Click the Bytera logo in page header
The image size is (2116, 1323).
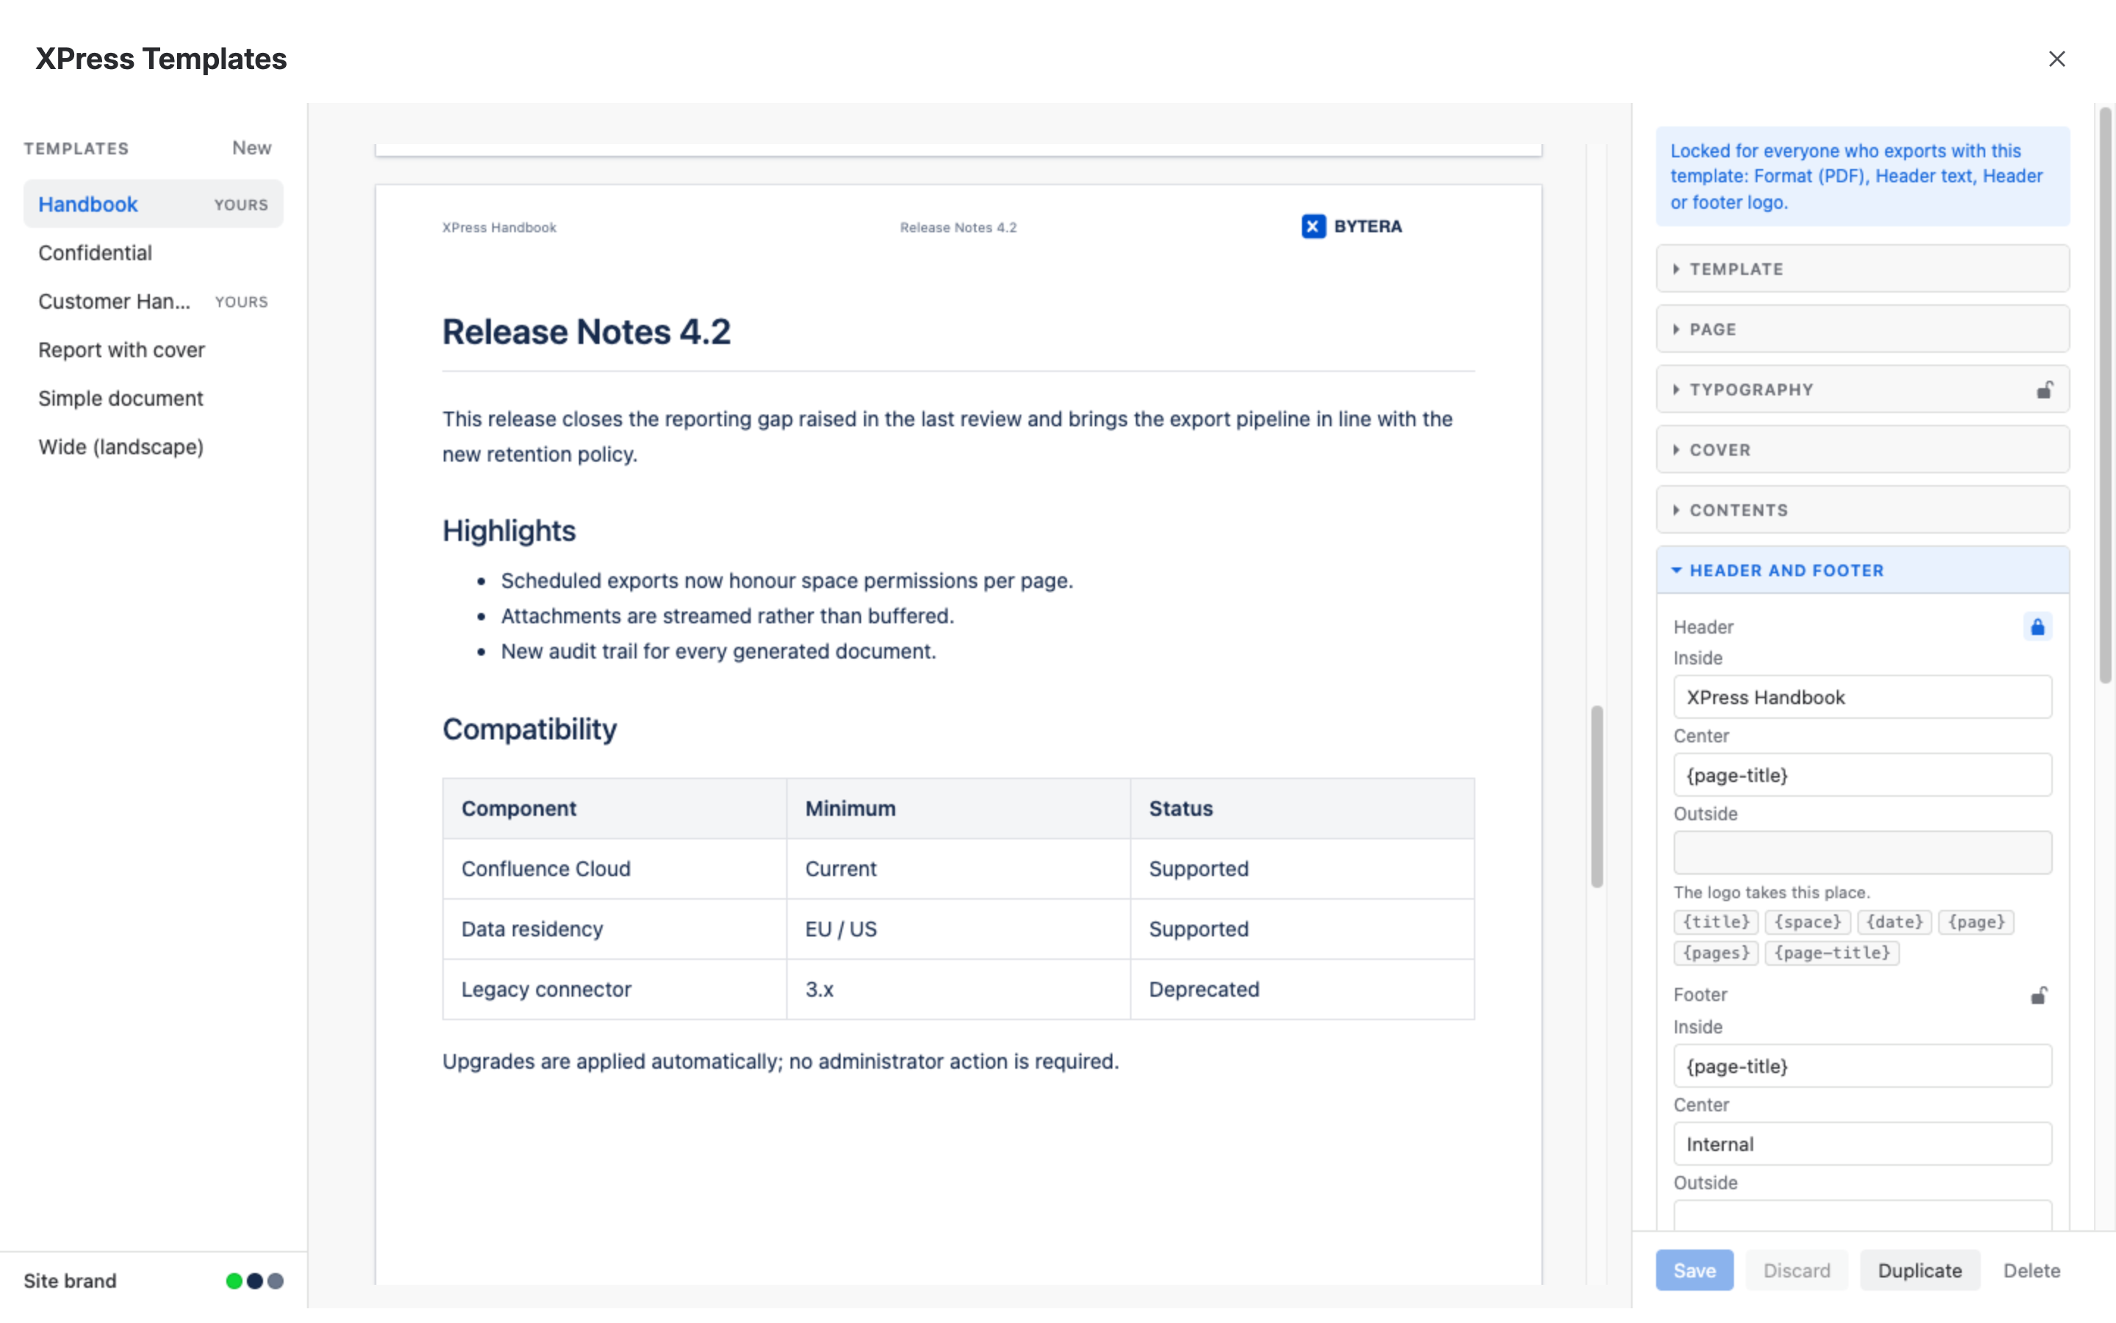point(1352,226)
